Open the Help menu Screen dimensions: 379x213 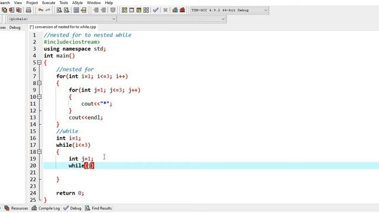pyautogui.click(x=109, y=2)
